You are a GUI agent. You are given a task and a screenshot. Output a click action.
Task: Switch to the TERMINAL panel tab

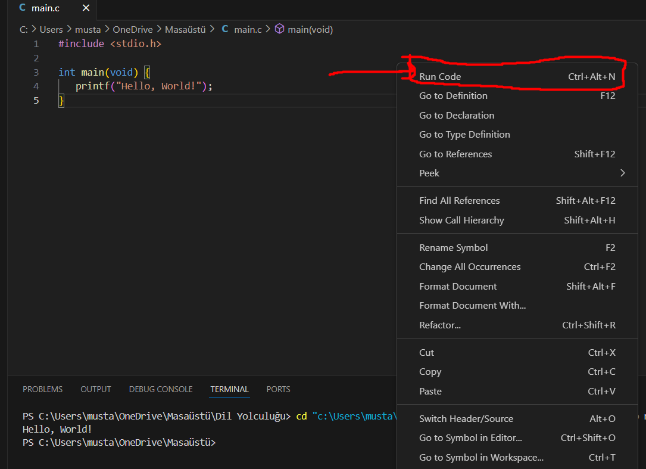pos(229,389)
